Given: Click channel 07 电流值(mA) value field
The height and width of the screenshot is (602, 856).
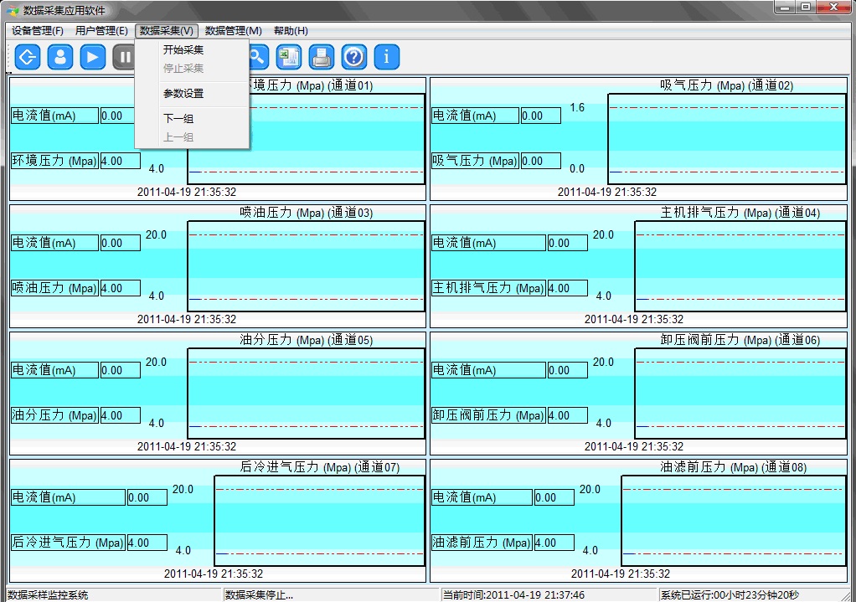Looking at the screenshot, I should 147,497.
